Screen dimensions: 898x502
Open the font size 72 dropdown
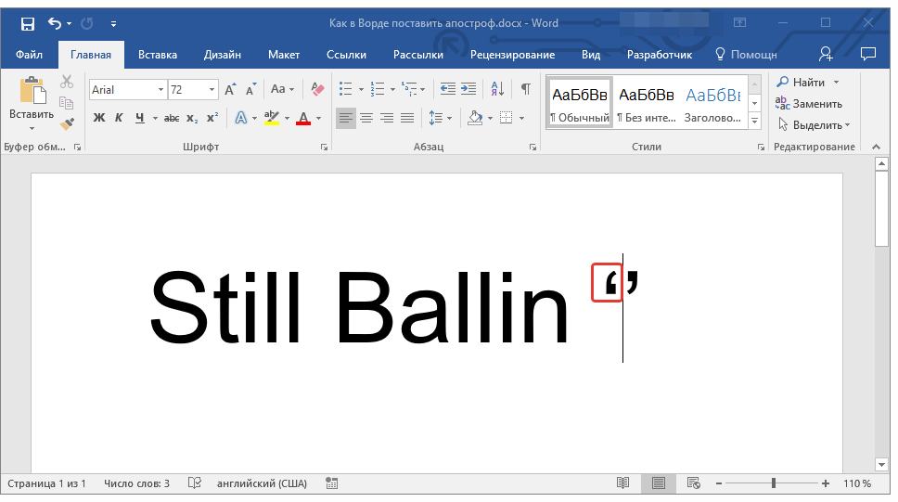(x=212, y=90)
